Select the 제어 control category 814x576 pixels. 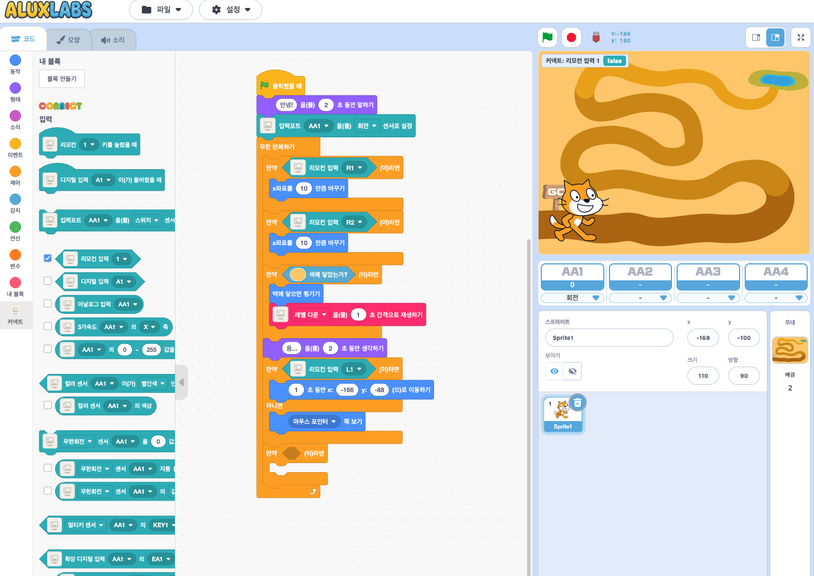tap(15, 175)
